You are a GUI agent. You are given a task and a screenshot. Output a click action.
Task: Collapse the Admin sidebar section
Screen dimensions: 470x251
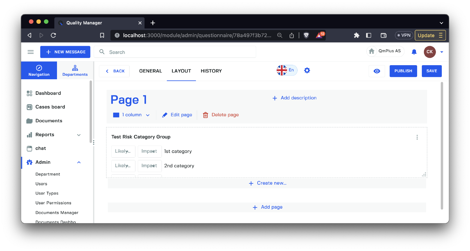click(79, 162)
